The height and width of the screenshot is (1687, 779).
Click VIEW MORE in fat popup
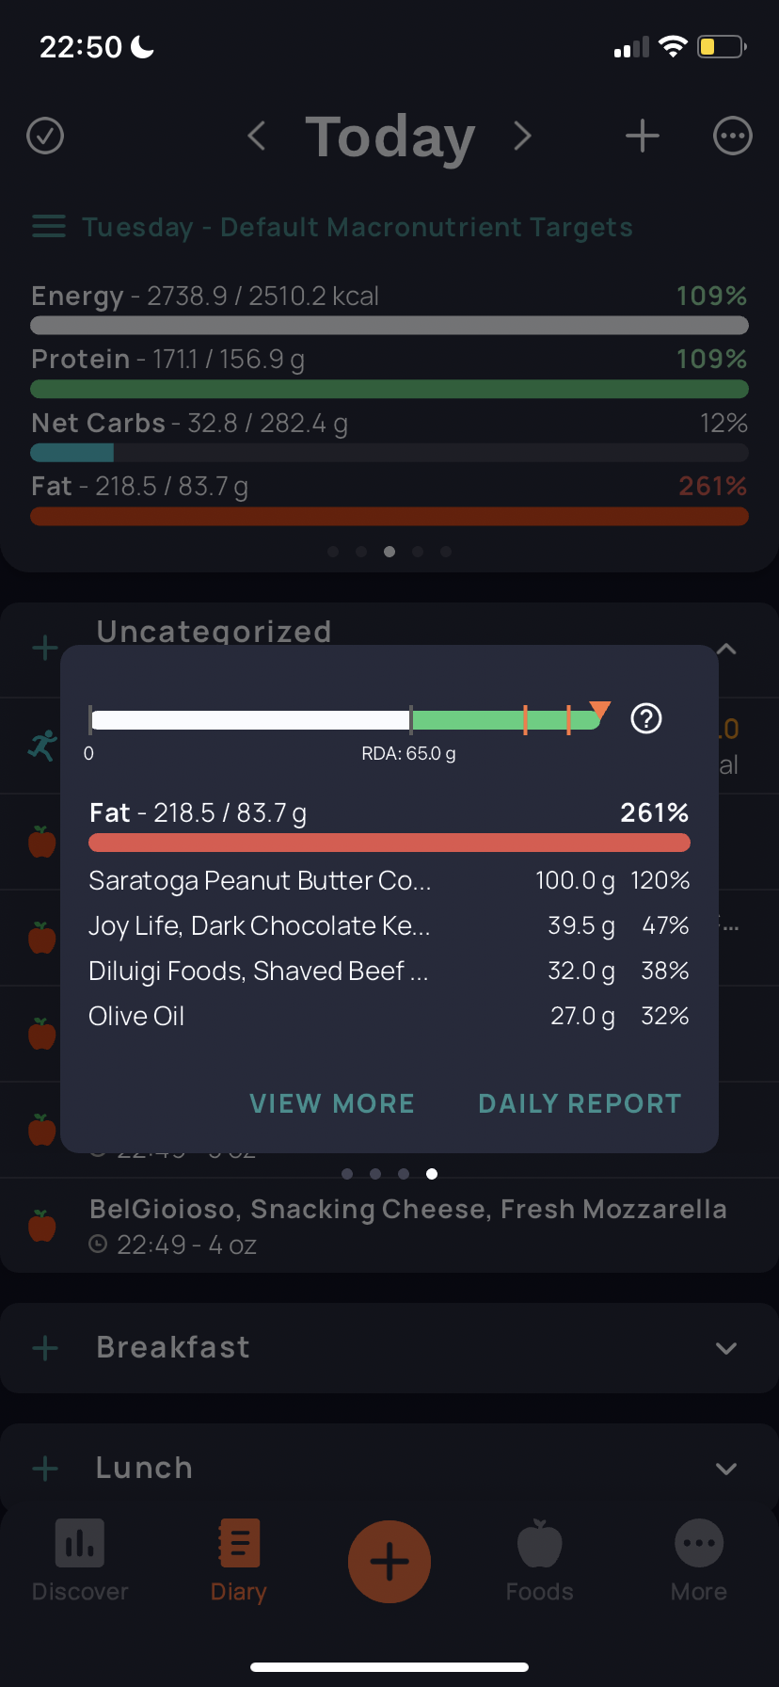(332, 1103)
